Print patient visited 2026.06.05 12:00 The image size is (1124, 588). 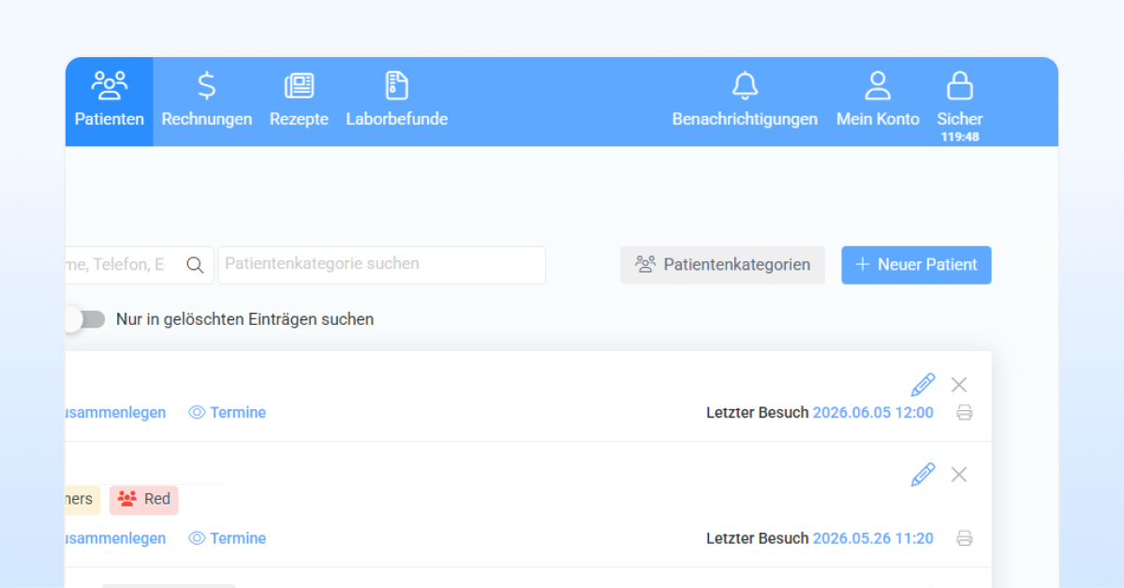pos(965,413)
